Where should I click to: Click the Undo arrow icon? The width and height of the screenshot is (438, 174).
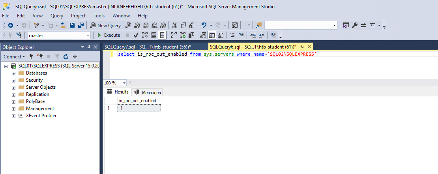(x=204, y=25)
